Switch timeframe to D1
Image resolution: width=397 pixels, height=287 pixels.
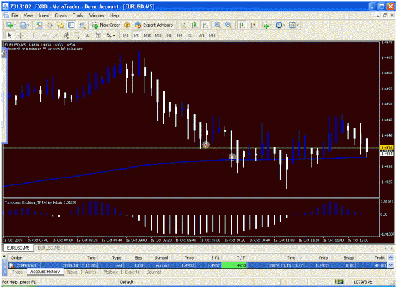pyautogui.click(x=191, y=36)
